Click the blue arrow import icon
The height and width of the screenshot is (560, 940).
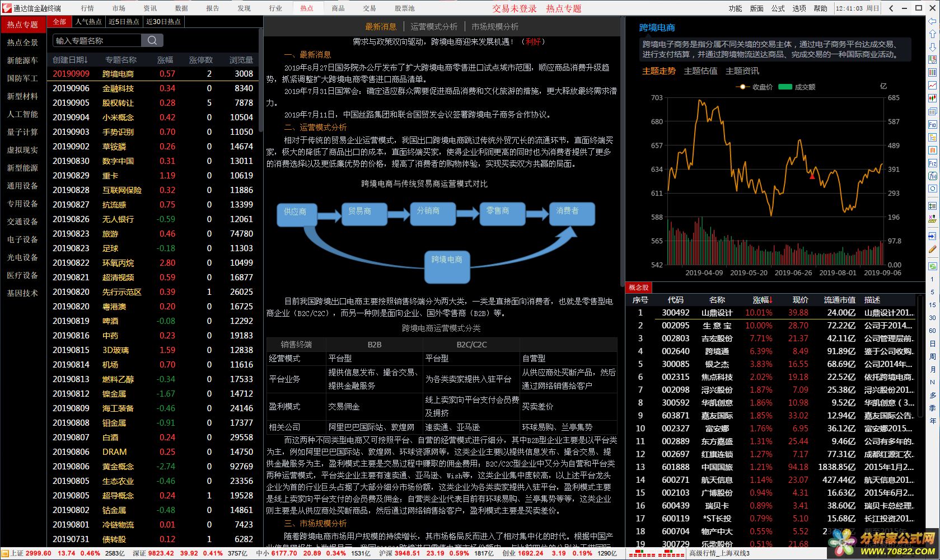tap(932, 236)
